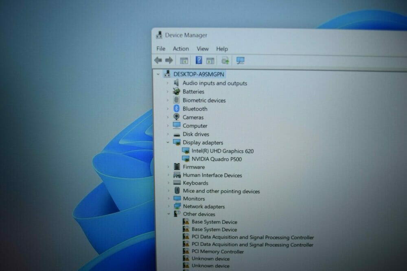This screenshot has height=271, width=407.
Task: Select first PCI Data Acquisition and Signal Processing Controller
Action: pos(253,237)
